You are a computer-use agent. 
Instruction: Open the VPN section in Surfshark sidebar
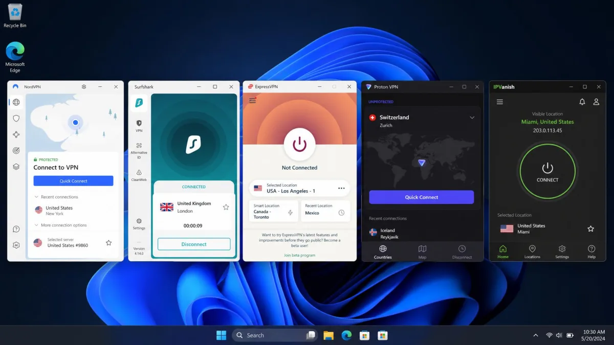(x=139, y=126)
